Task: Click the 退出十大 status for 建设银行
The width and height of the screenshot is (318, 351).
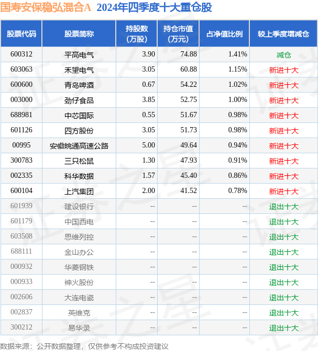Action: (x=283, y=207)
